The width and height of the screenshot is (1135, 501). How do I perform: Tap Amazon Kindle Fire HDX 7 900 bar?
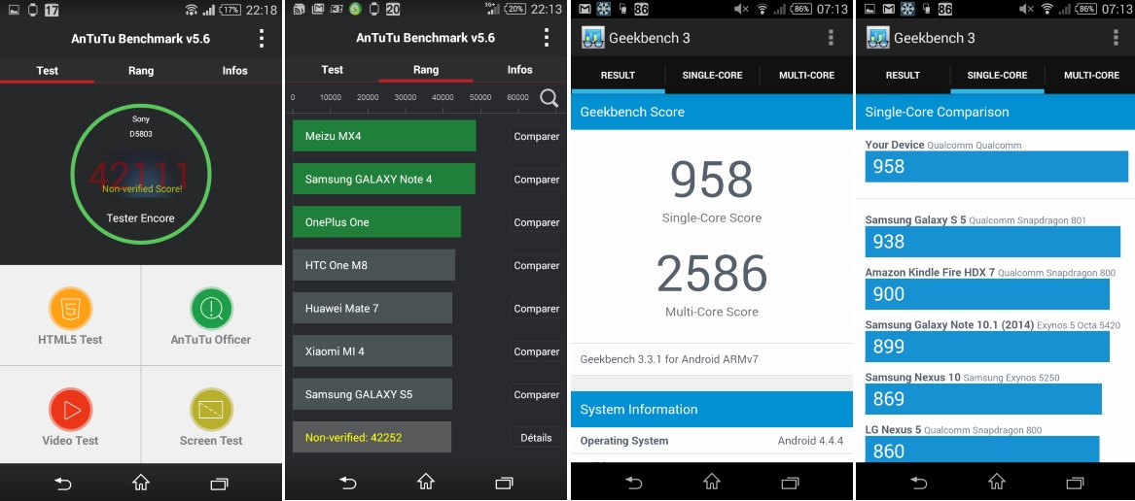pos(987,293)
